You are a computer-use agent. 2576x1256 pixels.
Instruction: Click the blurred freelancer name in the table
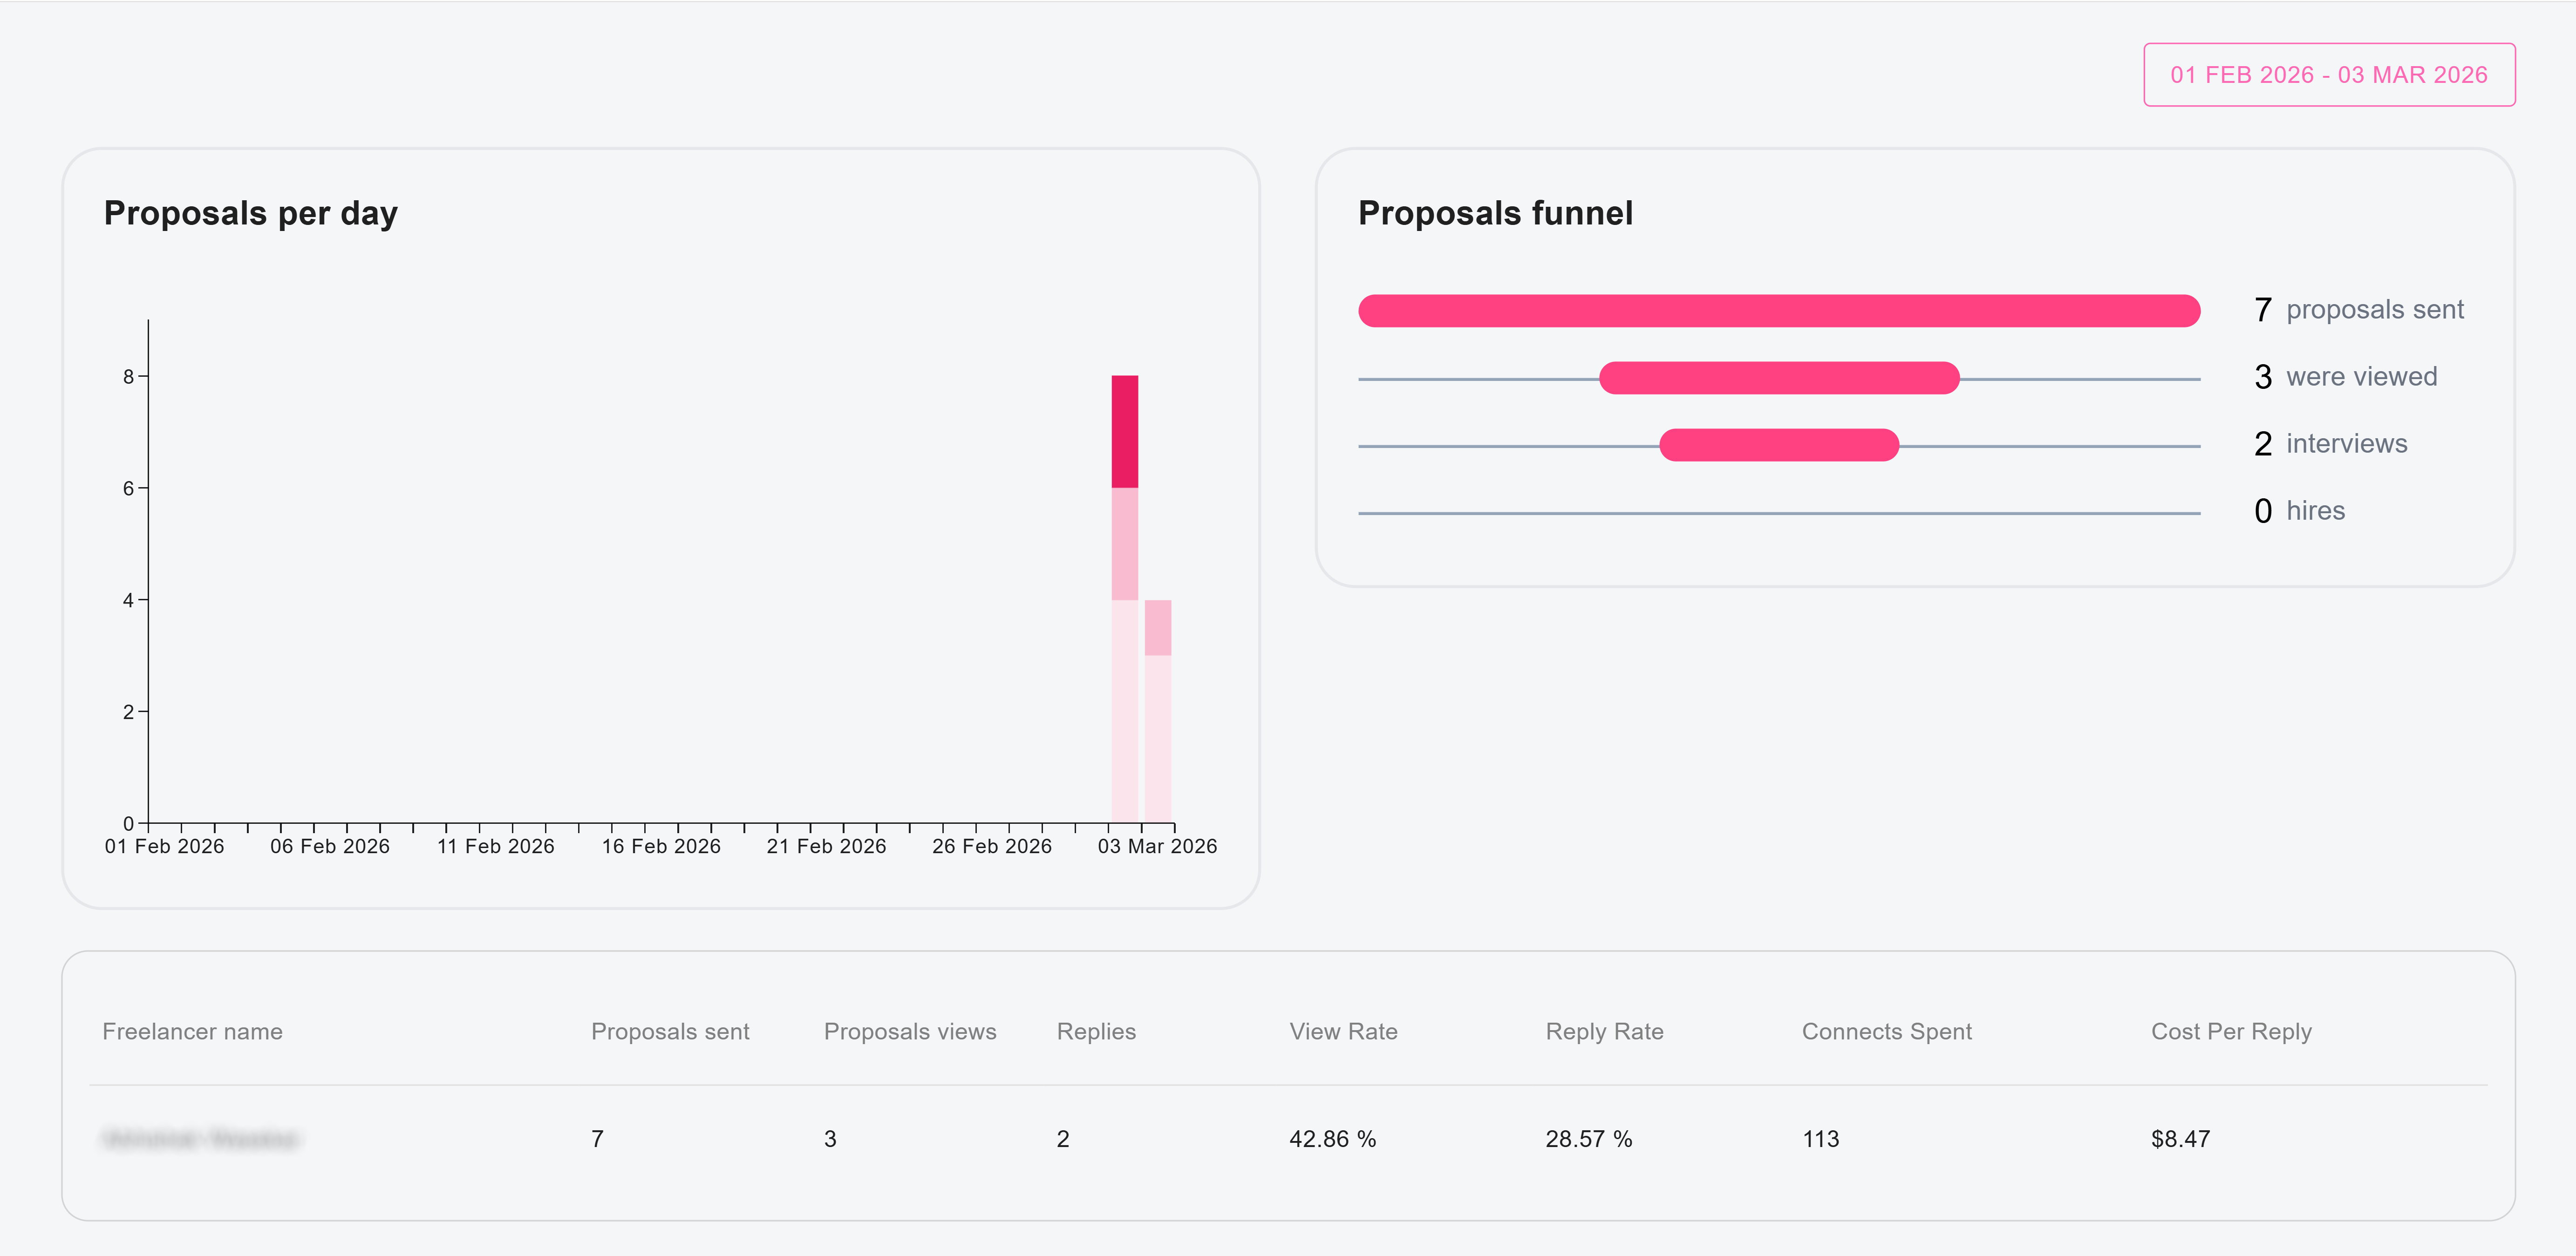[203, 1138]
